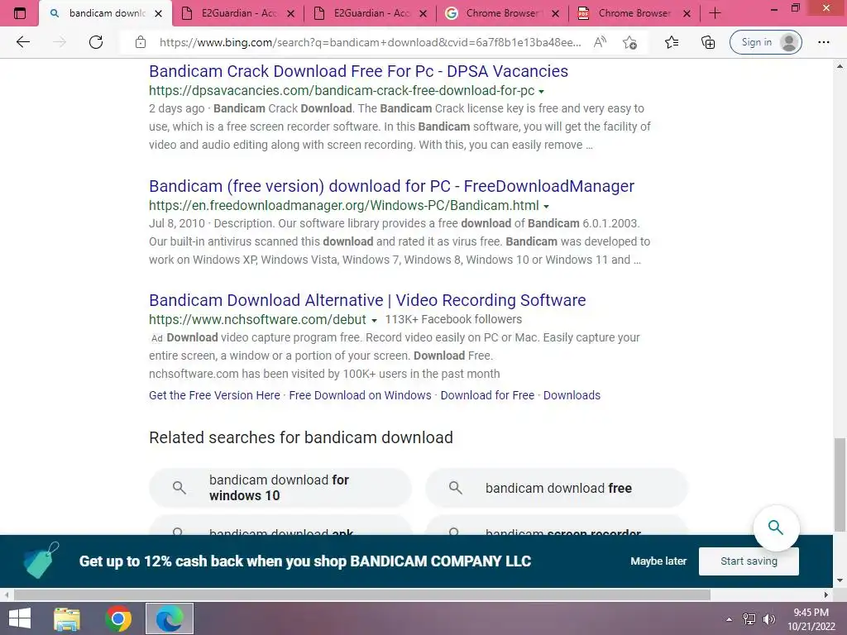The image size is (847, 635).
Task: Open the Favorites list icon
Action: (x=672, y=42)
